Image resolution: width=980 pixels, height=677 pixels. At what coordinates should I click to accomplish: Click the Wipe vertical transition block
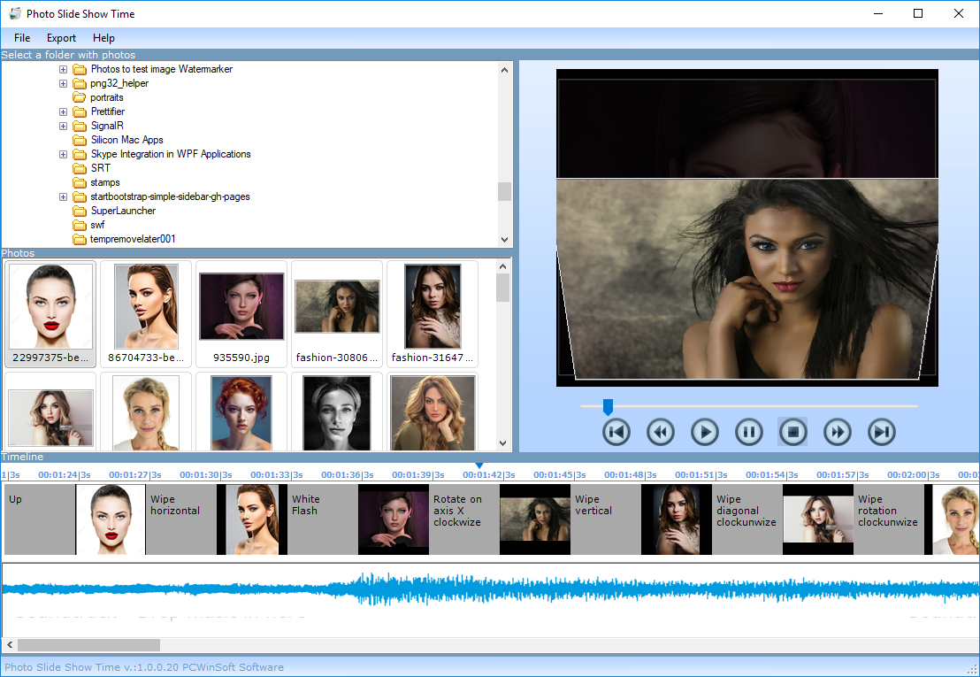[x=605, y=519]
